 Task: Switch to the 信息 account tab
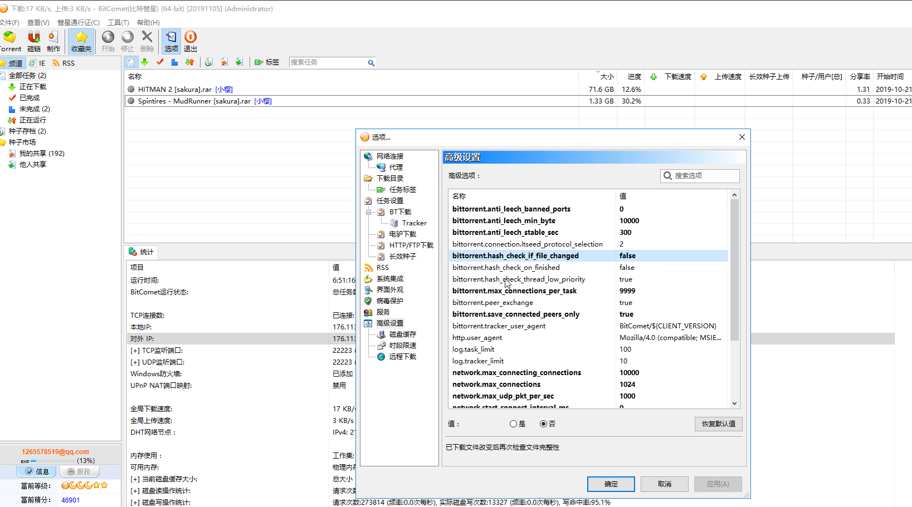37,471
